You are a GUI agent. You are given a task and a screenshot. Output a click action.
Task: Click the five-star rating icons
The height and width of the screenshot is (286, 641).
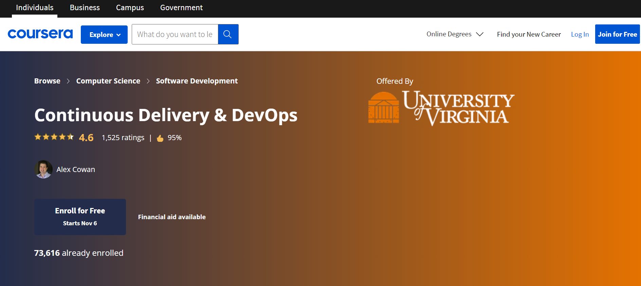pos(54,137)
